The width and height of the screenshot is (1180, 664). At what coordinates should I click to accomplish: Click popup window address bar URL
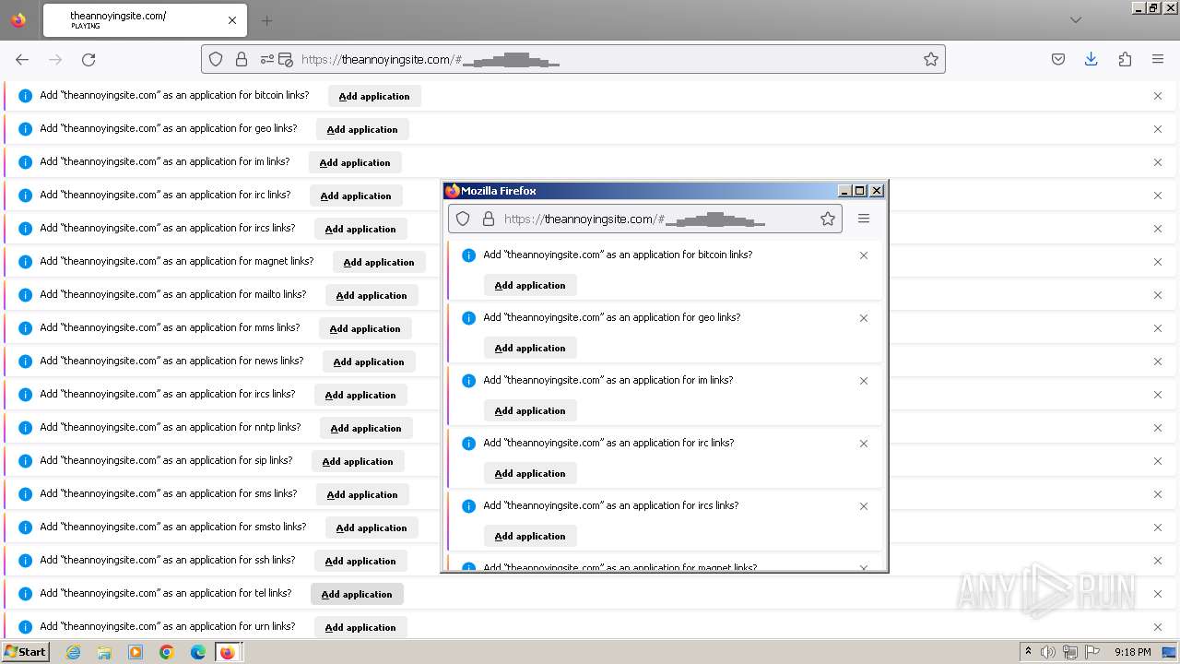point(634,219)
